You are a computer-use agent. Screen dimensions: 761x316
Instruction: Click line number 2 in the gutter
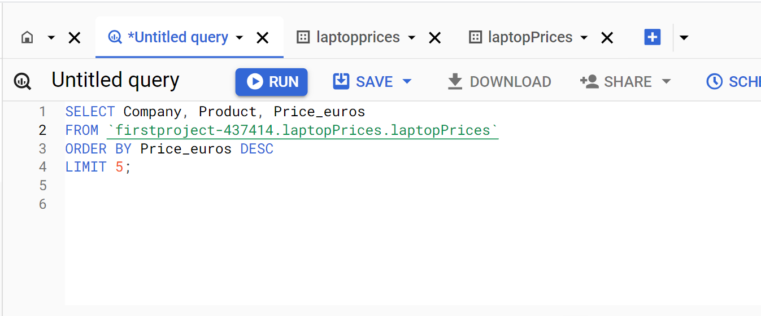point(43,130)
